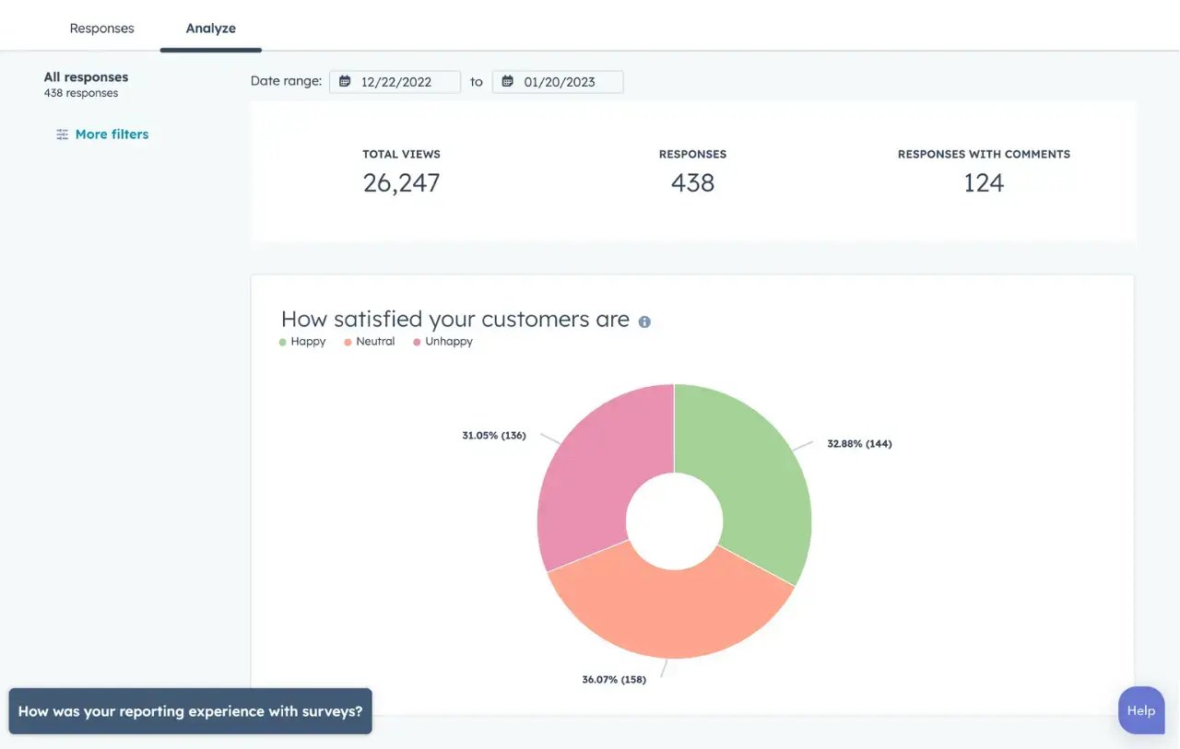Click the info icon beside the chart title

pyautogui.click(x=643, y=322)
